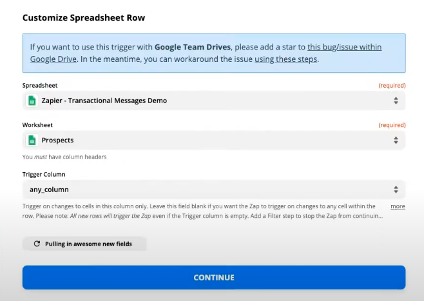Click the CONTINUE button

click(214, 277)
